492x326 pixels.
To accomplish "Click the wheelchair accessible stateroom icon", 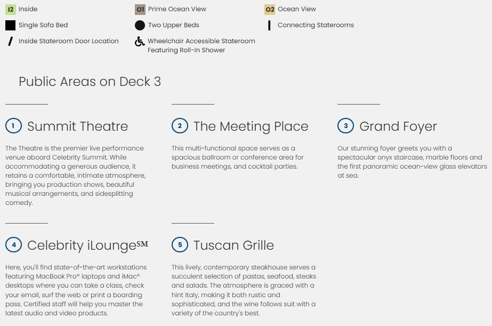I will coord(140,42).
